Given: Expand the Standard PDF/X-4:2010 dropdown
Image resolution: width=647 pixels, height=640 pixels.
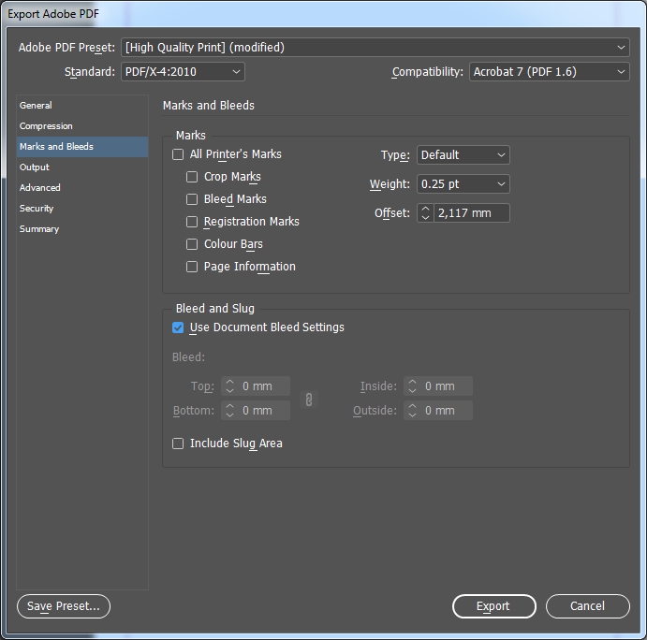Looking at the screenshot, I should click(x=183, y=72).
